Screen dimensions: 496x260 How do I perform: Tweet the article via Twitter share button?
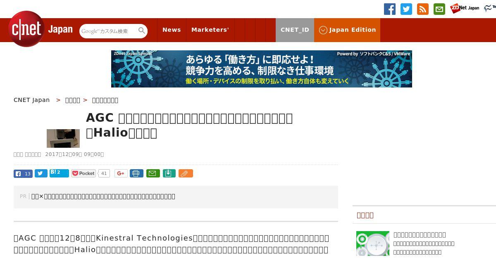coord(41,174)
